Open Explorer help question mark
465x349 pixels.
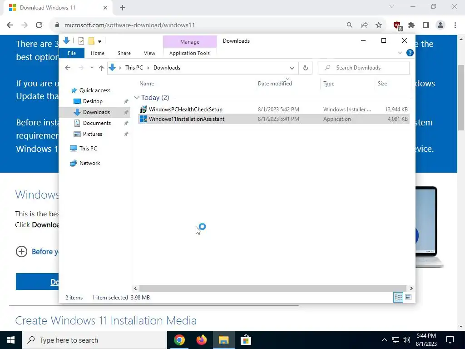pos(410,53)
